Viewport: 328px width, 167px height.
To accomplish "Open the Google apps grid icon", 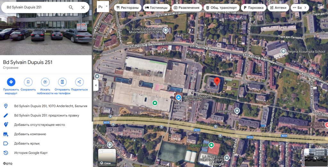I will [x=320, y=7].
